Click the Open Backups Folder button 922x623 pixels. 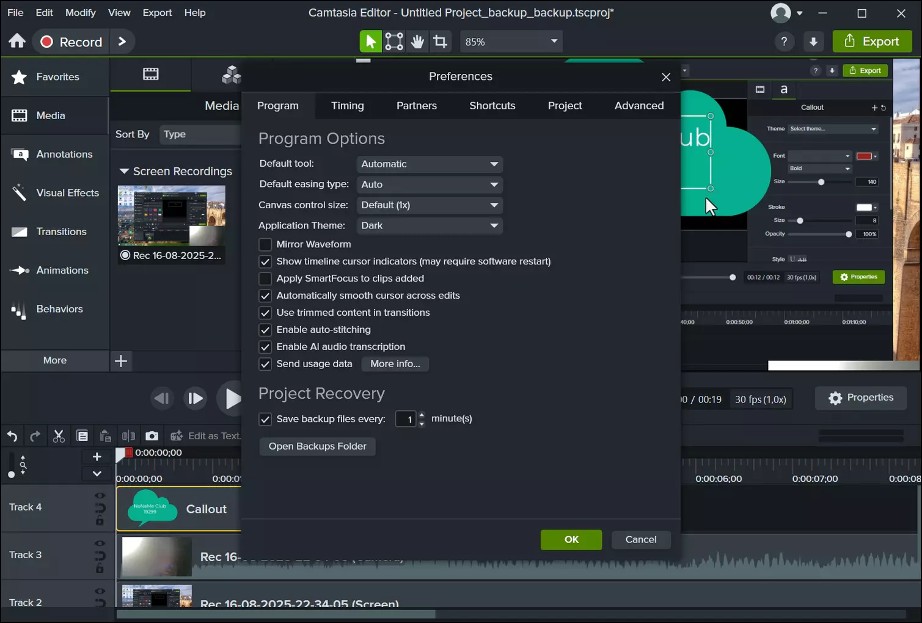pos(318,446)
